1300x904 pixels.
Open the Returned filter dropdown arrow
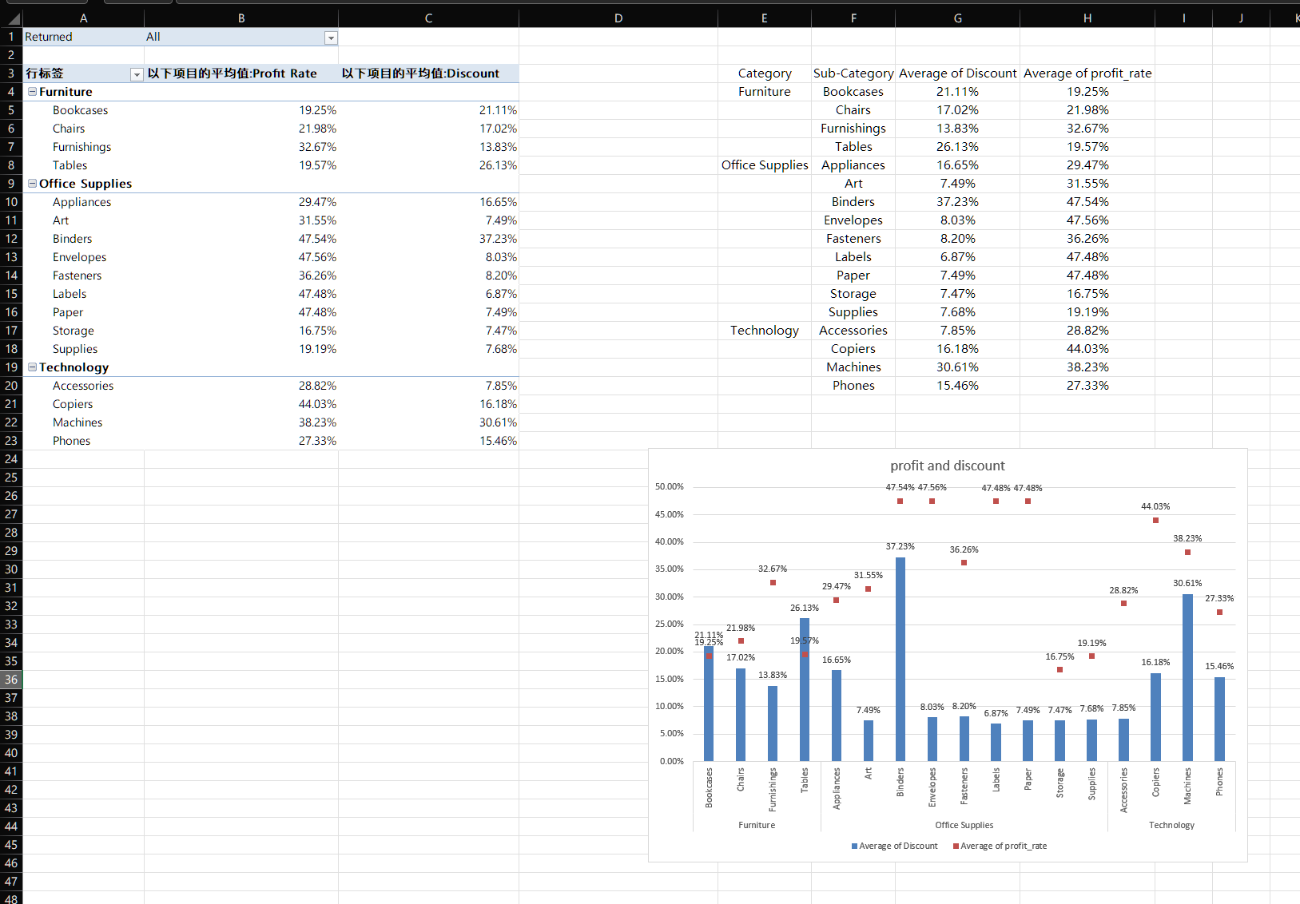tap(331, 38)
